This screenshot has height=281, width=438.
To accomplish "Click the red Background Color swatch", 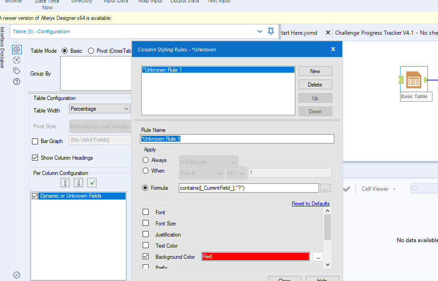I will click(255, 256).
